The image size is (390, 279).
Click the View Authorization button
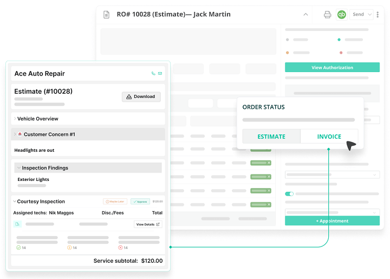click(x=332, y=68)
